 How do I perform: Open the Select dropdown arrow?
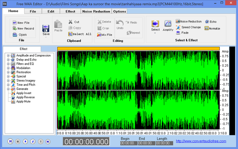pos(155,34)
